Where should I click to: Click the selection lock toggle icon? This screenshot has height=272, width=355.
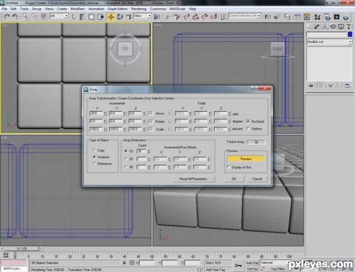pos(124,263)
